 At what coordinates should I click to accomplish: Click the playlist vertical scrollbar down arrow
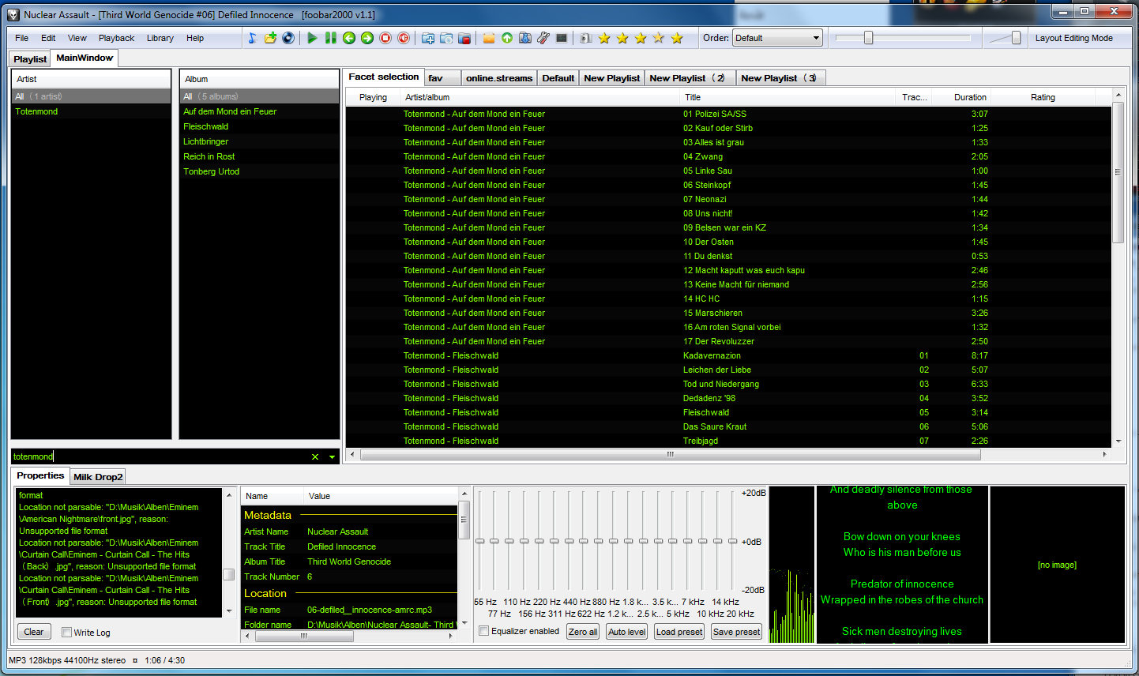coord(1118,441)
